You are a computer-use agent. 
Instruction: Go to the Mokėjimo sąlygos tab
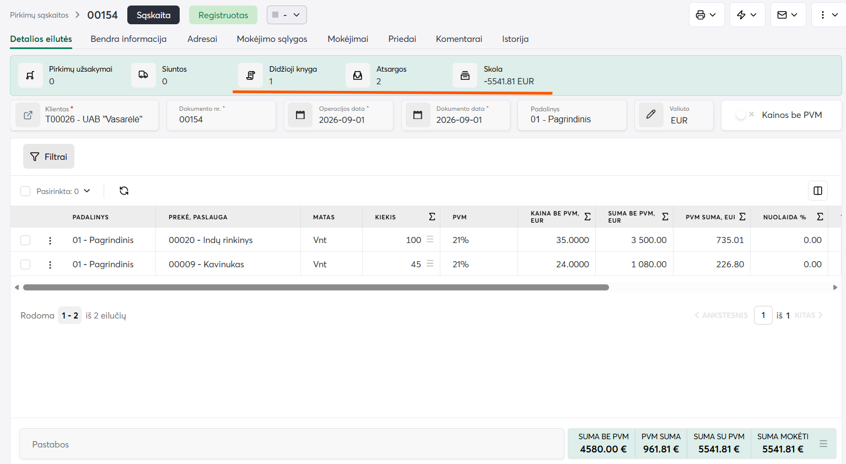coord(272,39)
